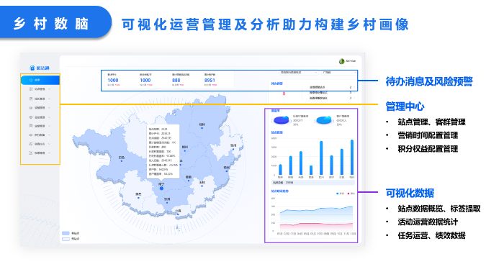Image resolution: width=504 pixels, height=277 pixels.
Task: Click the light blue 3D pie chart
Action: coord(324,120)
